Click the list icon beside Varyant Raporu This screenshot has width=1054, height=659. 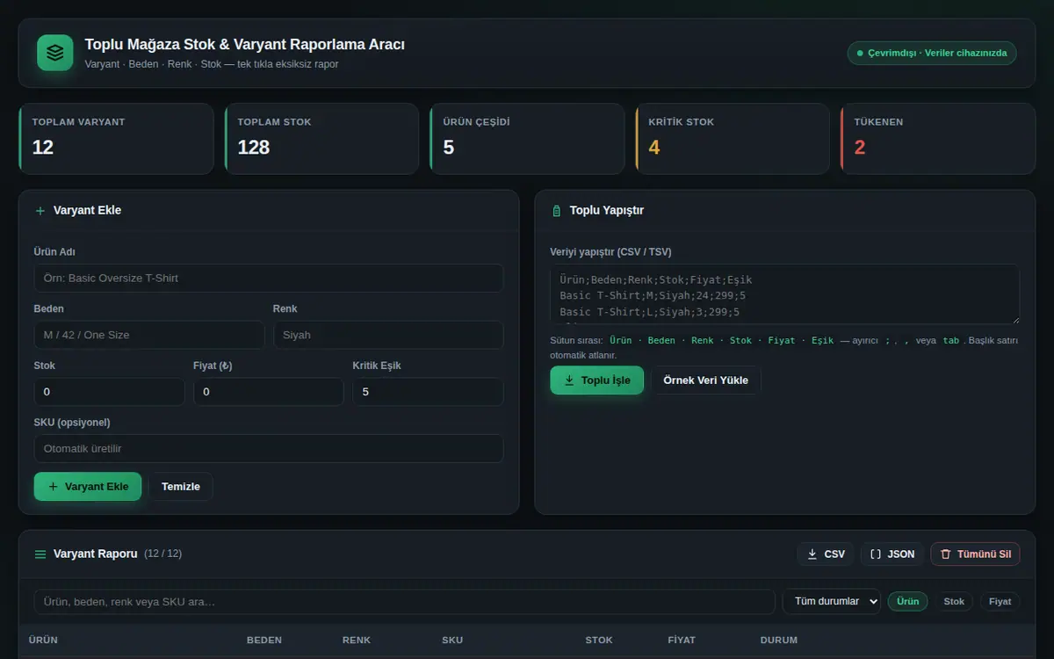click(40, 554)
